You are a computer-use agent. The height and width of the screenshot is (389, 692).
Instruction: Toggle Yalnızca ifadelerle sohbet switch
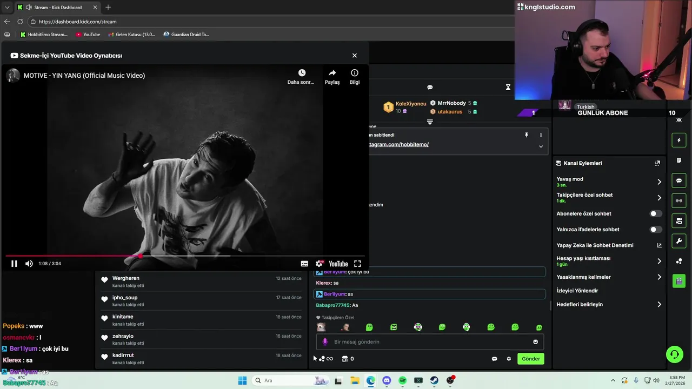655,230
